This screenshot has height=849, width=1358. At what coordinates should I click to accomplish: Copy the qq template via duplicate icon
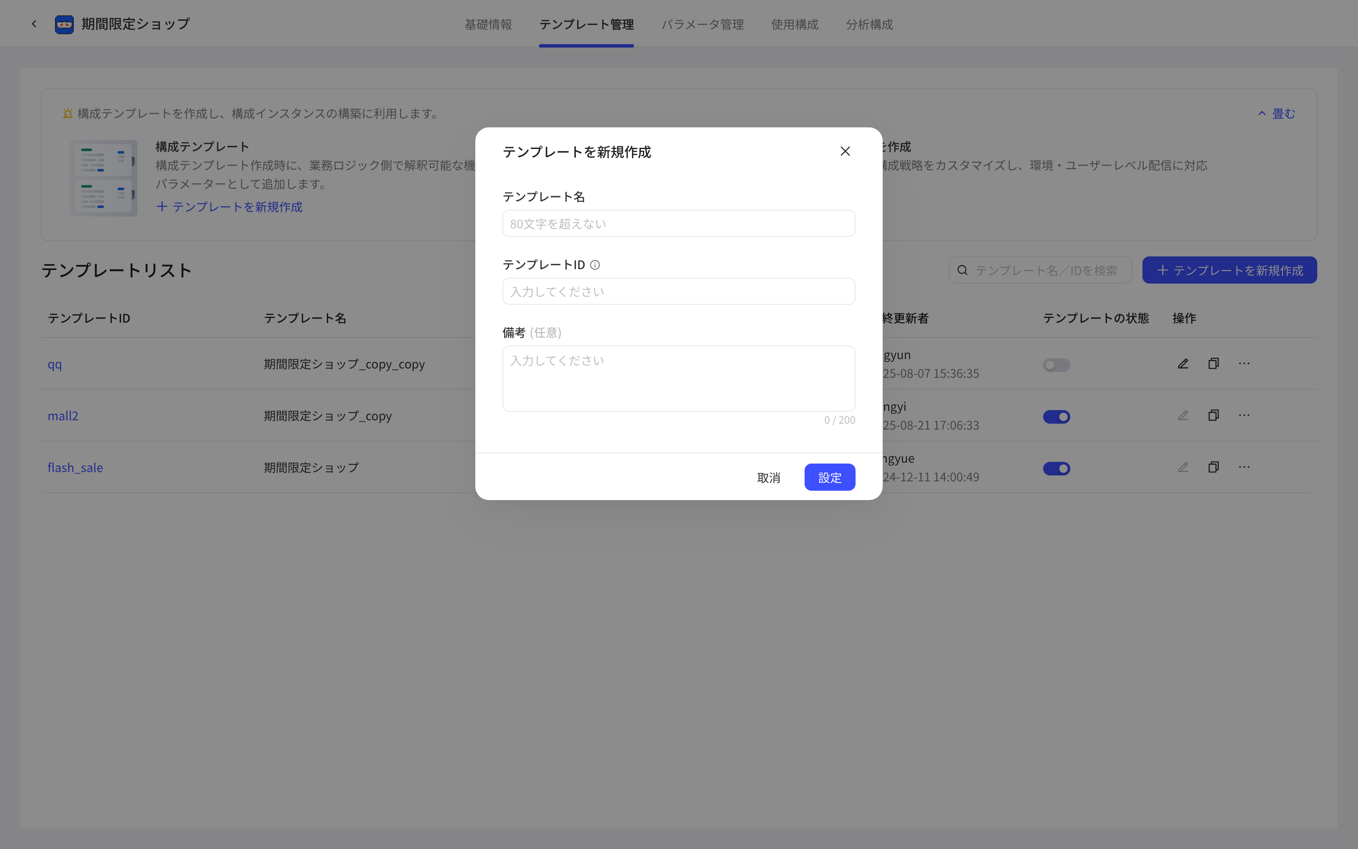1213,364
